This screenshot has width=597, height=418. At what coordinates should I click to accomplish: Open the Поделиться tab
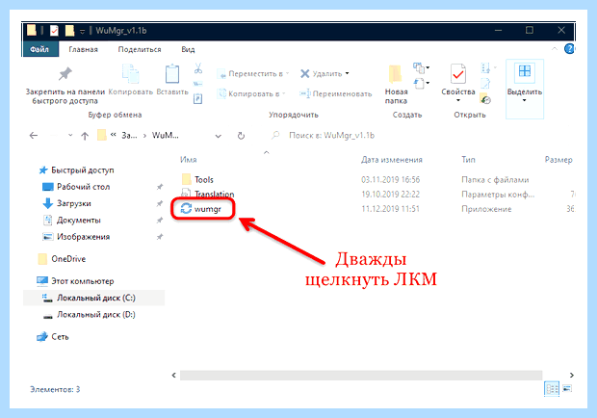(140, 49)
